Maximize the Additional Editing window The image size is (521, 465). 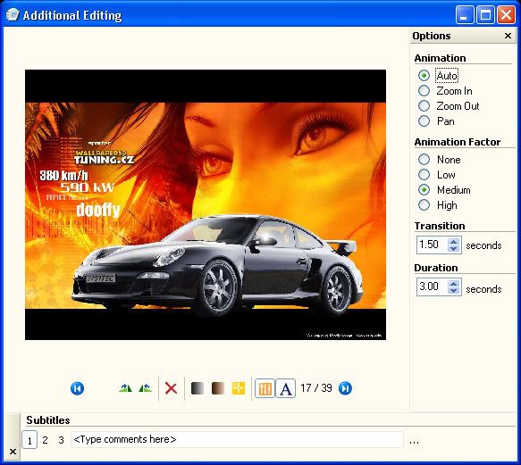coord(485,15)
